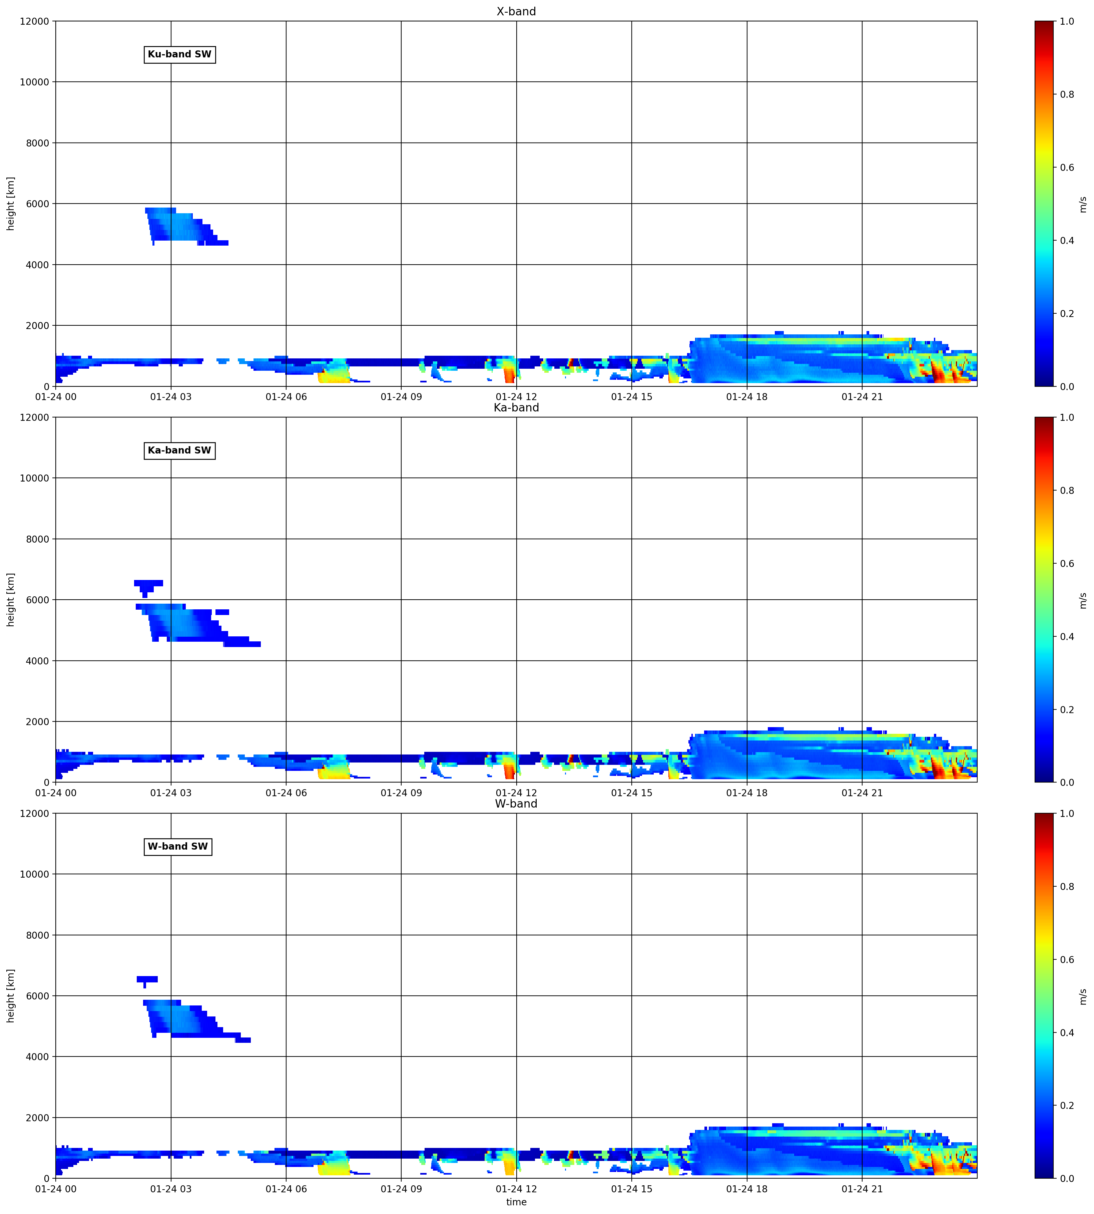
Task: Click the 6000 y-tick of the X-band panel
Action: coord(37,204)
